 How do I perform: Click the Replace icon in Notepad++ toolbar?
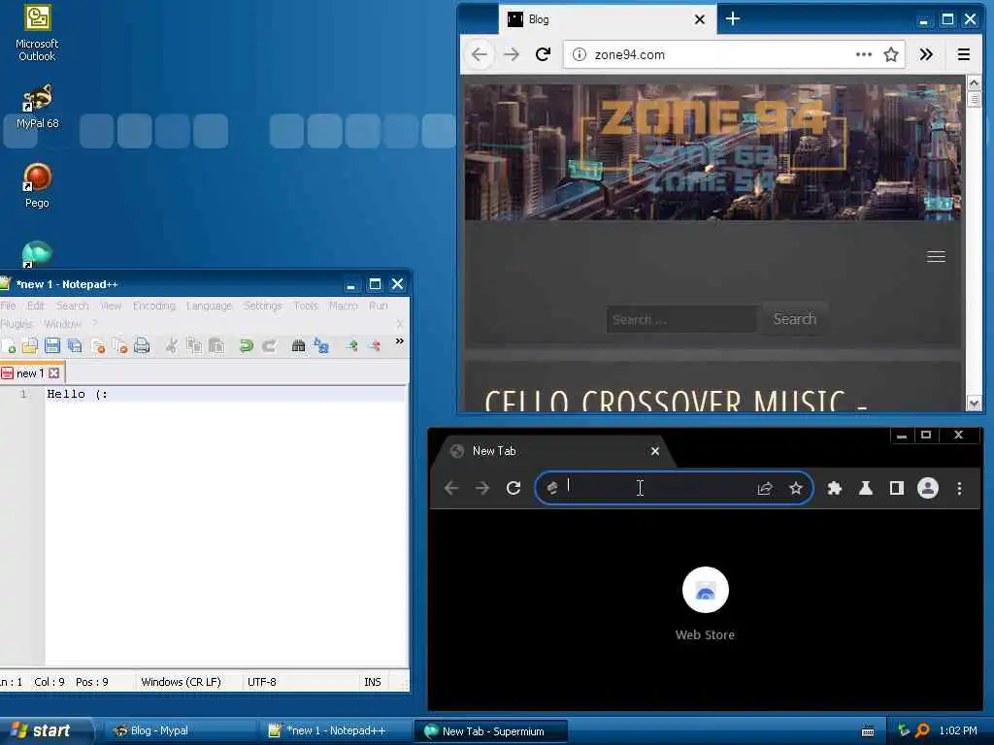[321, 346]
